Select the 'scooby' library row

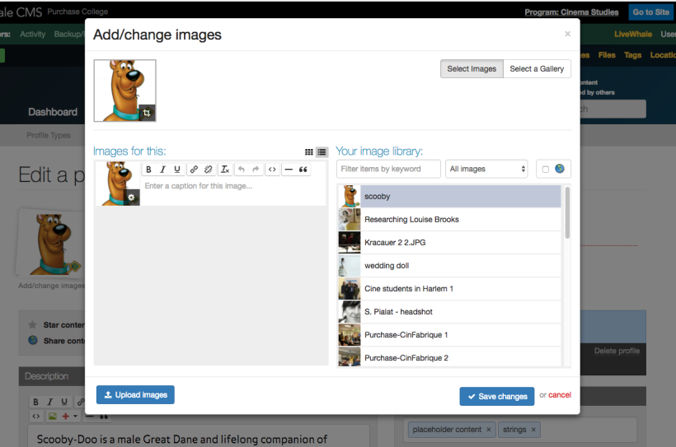[449, 197]
